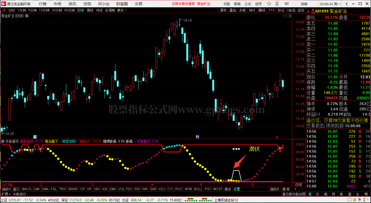
Task: Select the MACD indicator tab
Action: (27, 189)
